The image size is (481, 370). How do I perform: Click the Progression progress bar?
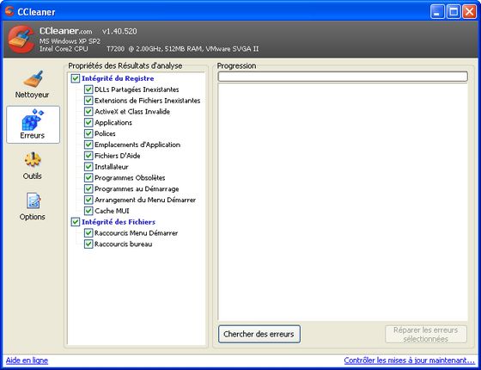click(343, 77)
